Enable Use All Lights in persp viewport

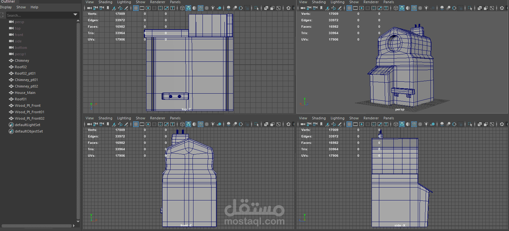[426, 8]
